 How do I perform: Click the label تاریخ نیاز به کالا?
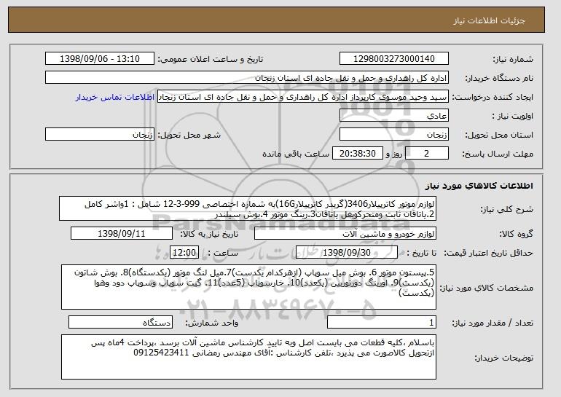[x=209, y=235]
